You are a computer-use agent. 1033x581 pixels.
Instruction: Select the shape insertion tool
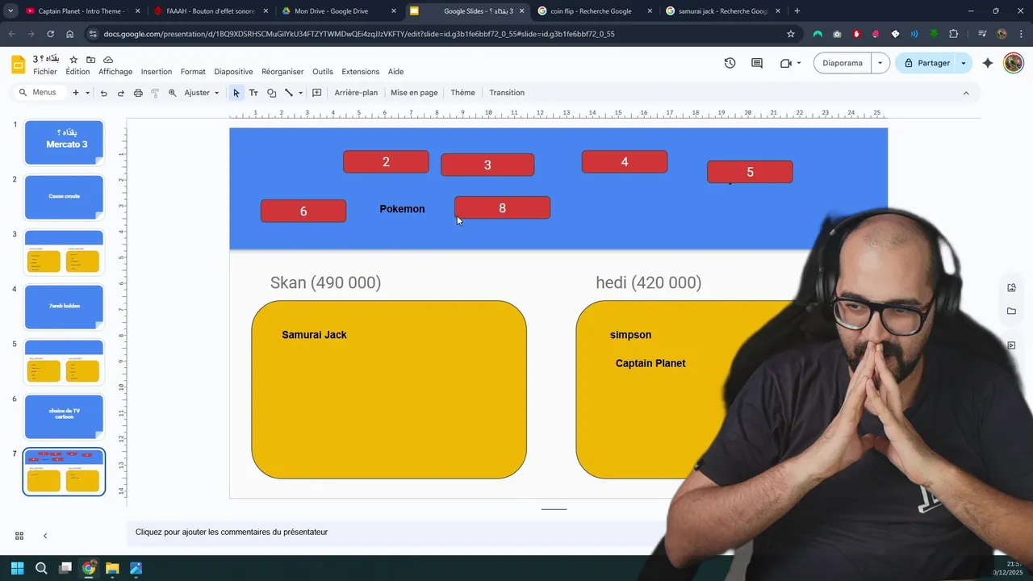271,93
